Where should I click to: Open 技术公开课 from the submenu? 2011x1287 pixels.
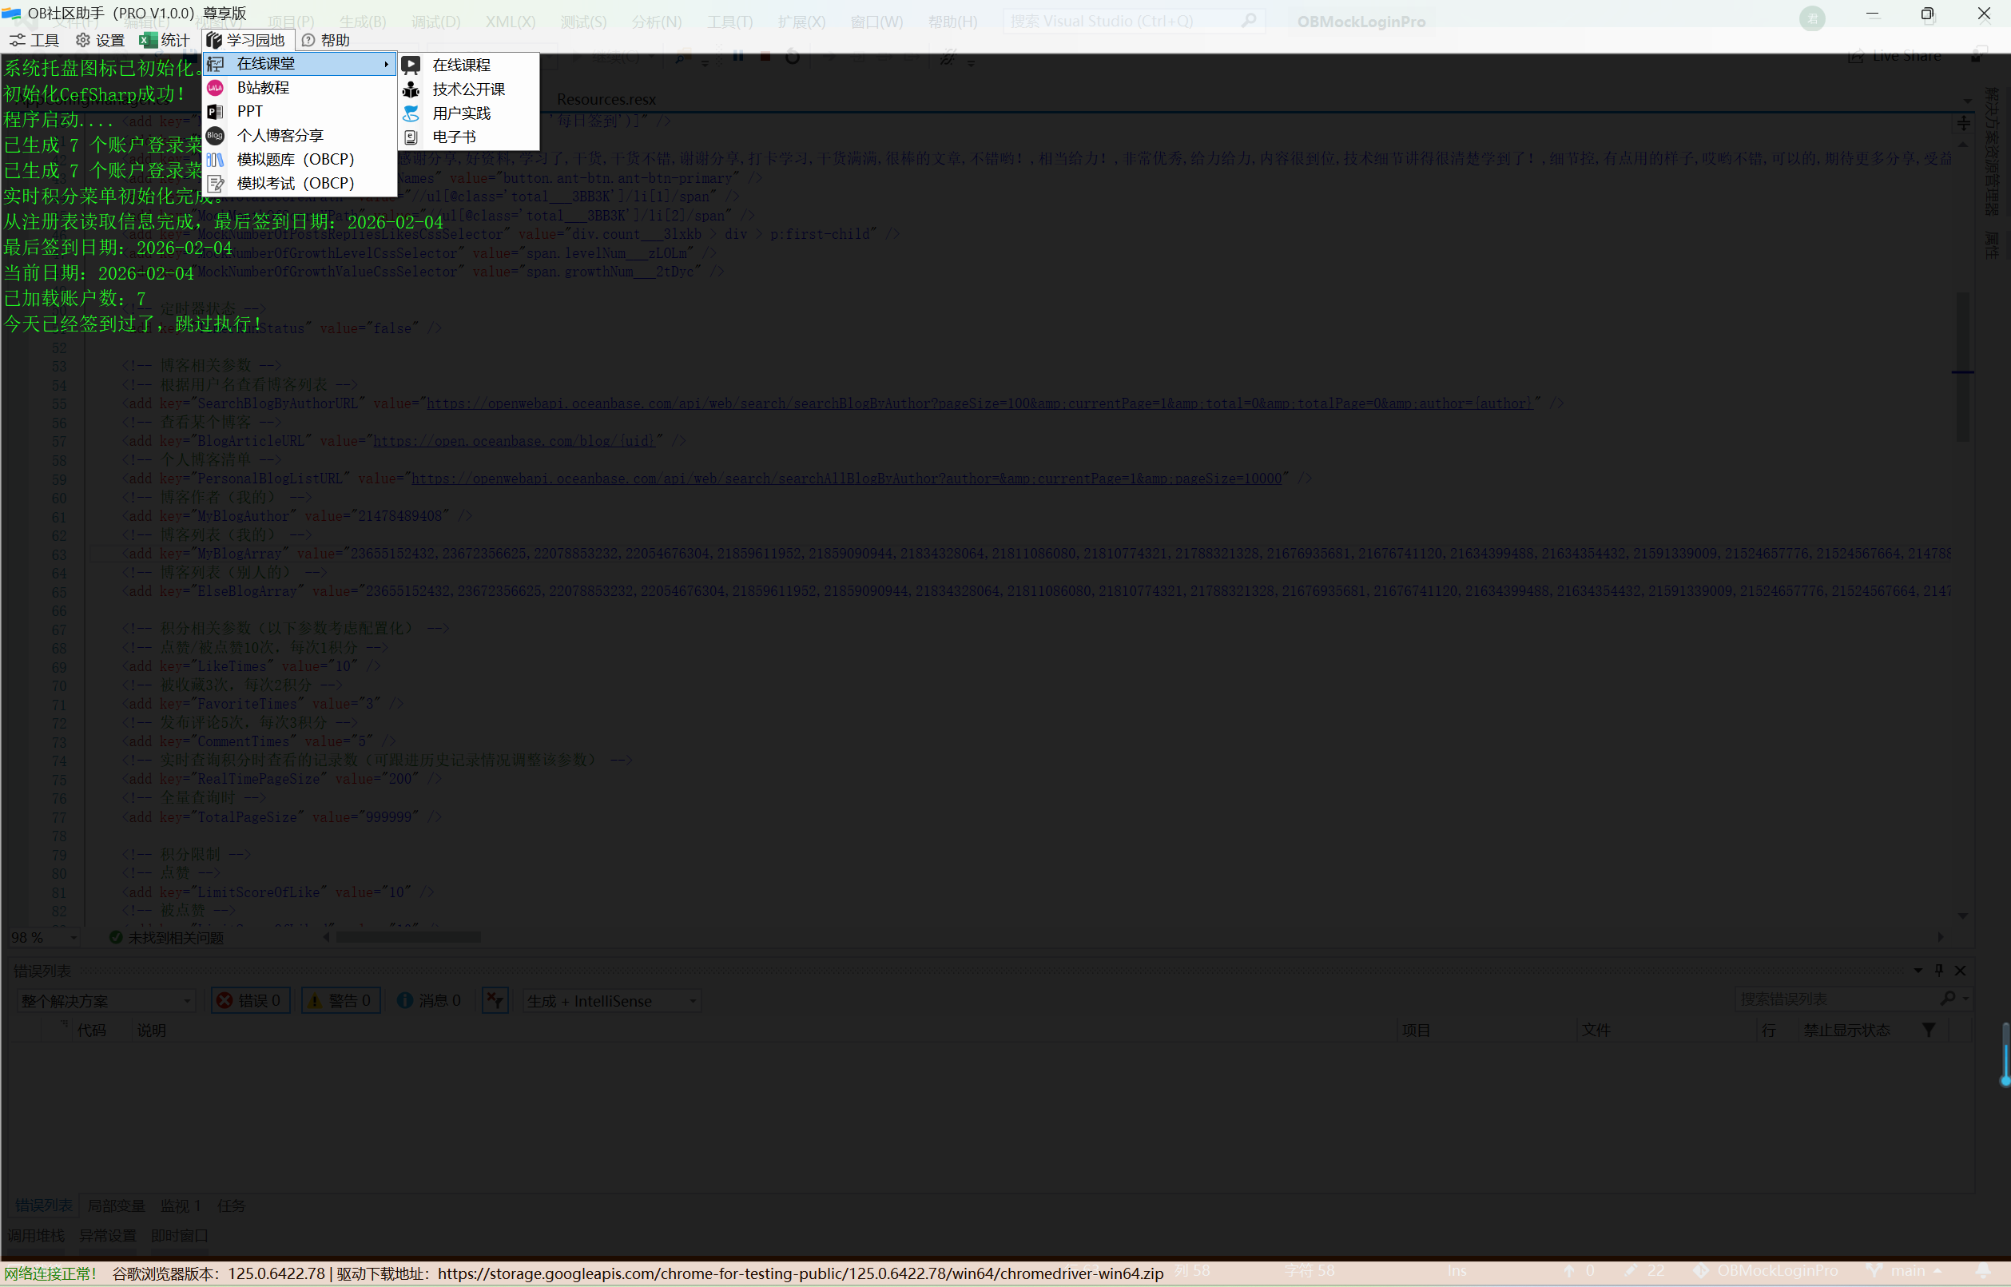tap(468, 89)
